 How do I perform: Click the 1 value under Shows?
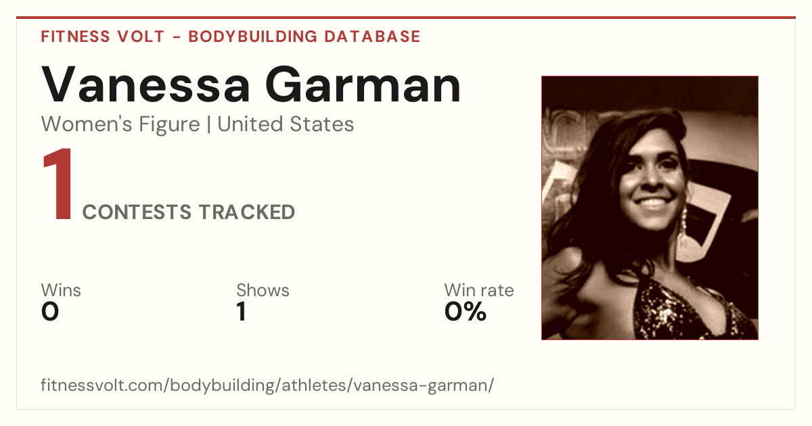[241, 312]
